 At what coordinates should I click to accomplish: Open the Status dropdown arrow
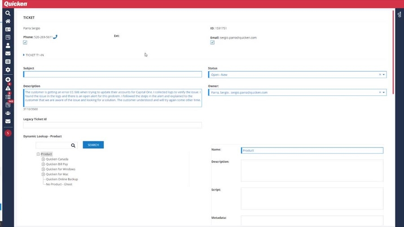coord(384,75)
